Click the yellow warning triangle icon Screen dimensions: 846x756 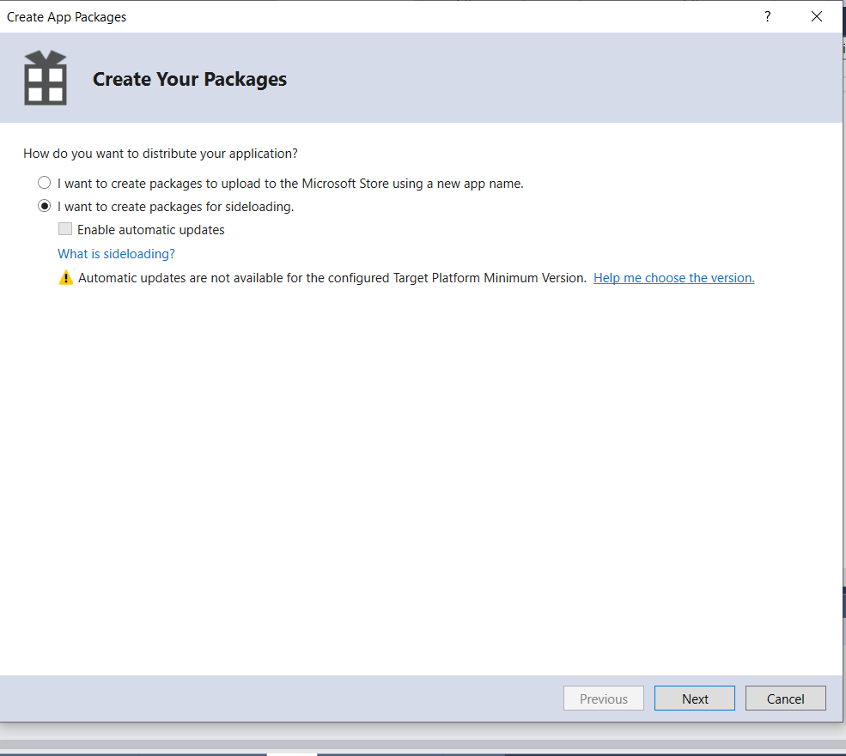click(66, 278)
